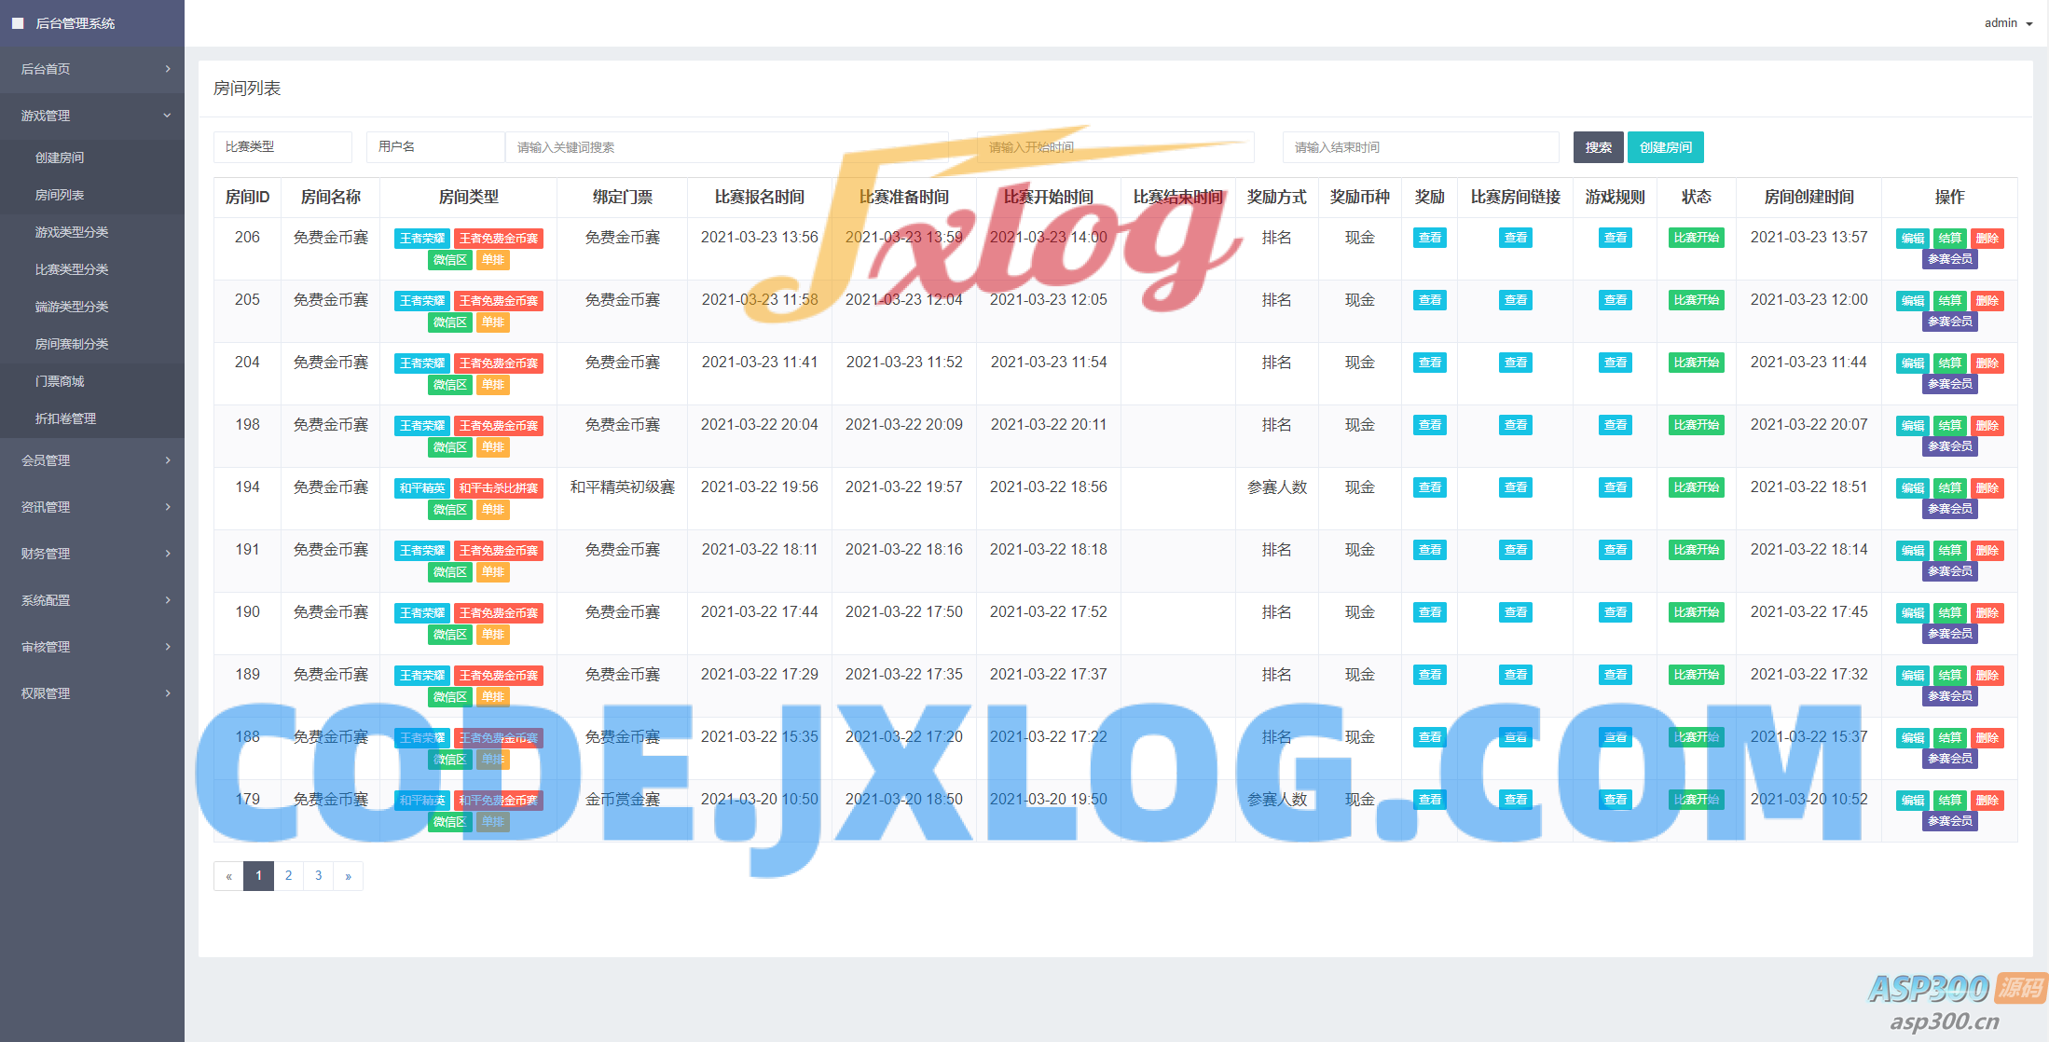Open 参赛会员 for room 198
Image resolution: width=2049 pixels, height=1042 pixels.
point(1949,446)
